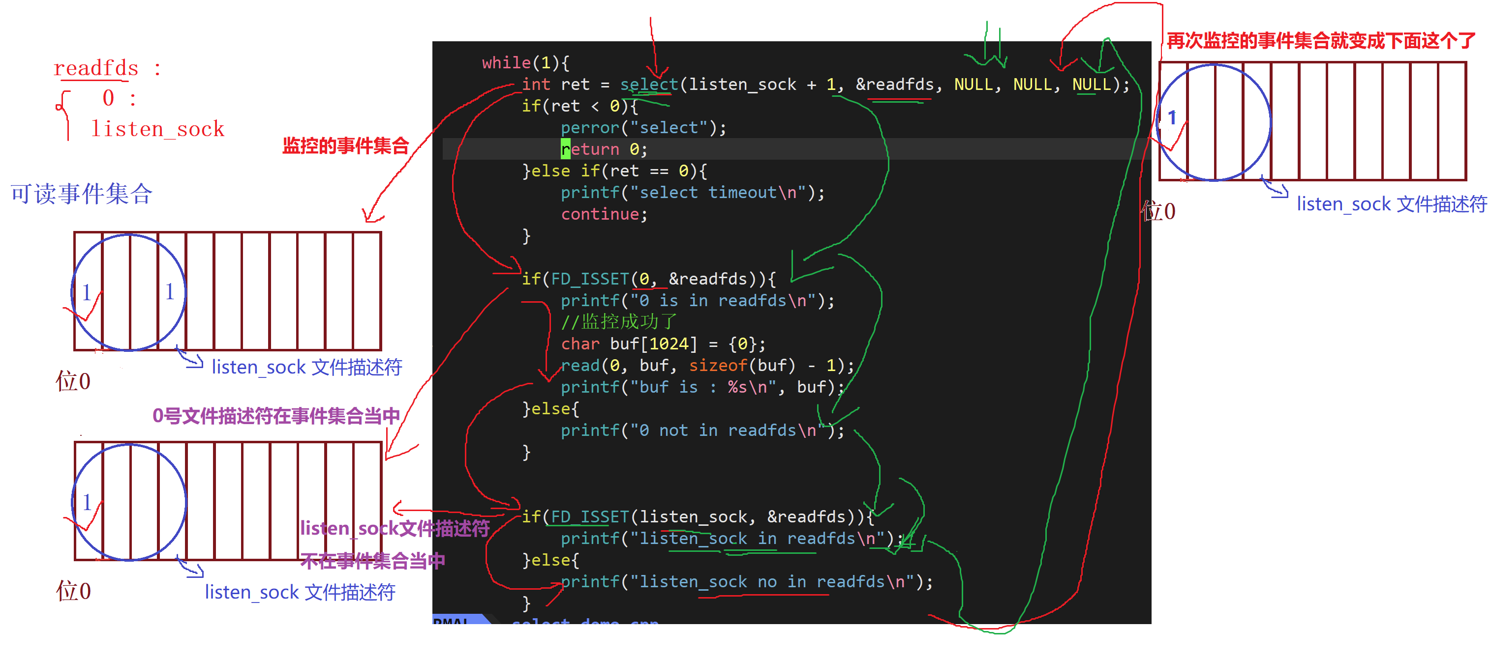Screen dimensions: 1491x659
Task: Click the bold blue '1' in top-right grid
Action: 1172,118
